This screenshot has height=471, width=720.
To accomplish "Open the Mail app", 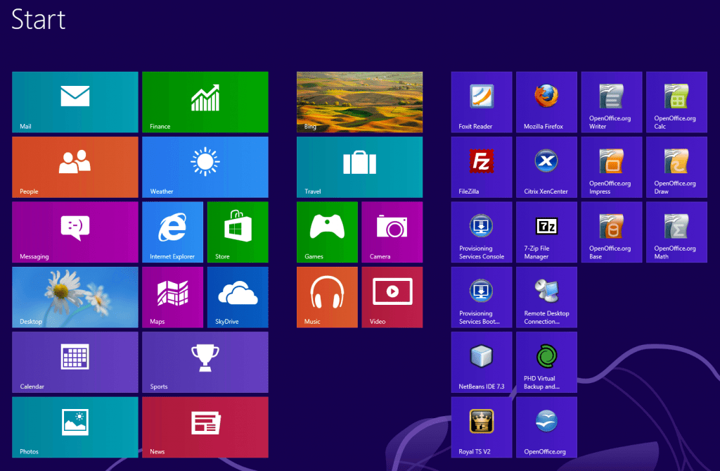I will (75, 101).
